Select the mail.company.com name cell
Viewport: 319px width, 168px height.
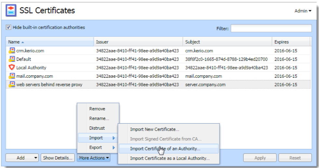tap(34, 76)
